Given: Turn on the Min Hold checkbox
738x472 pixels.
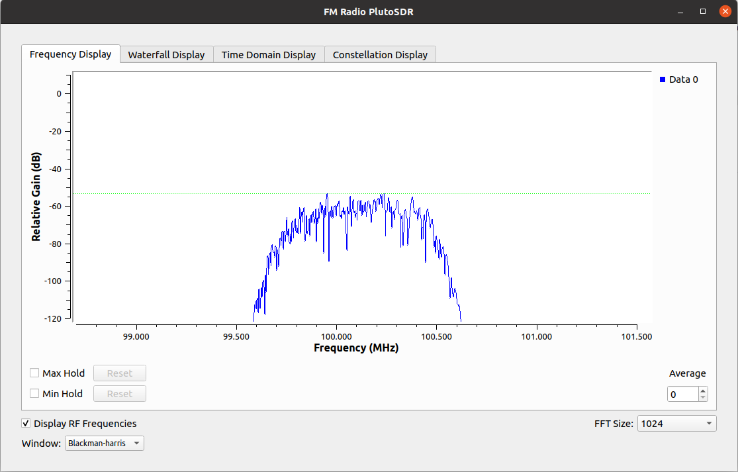Looking at the screenshot, I should (34, 393).
